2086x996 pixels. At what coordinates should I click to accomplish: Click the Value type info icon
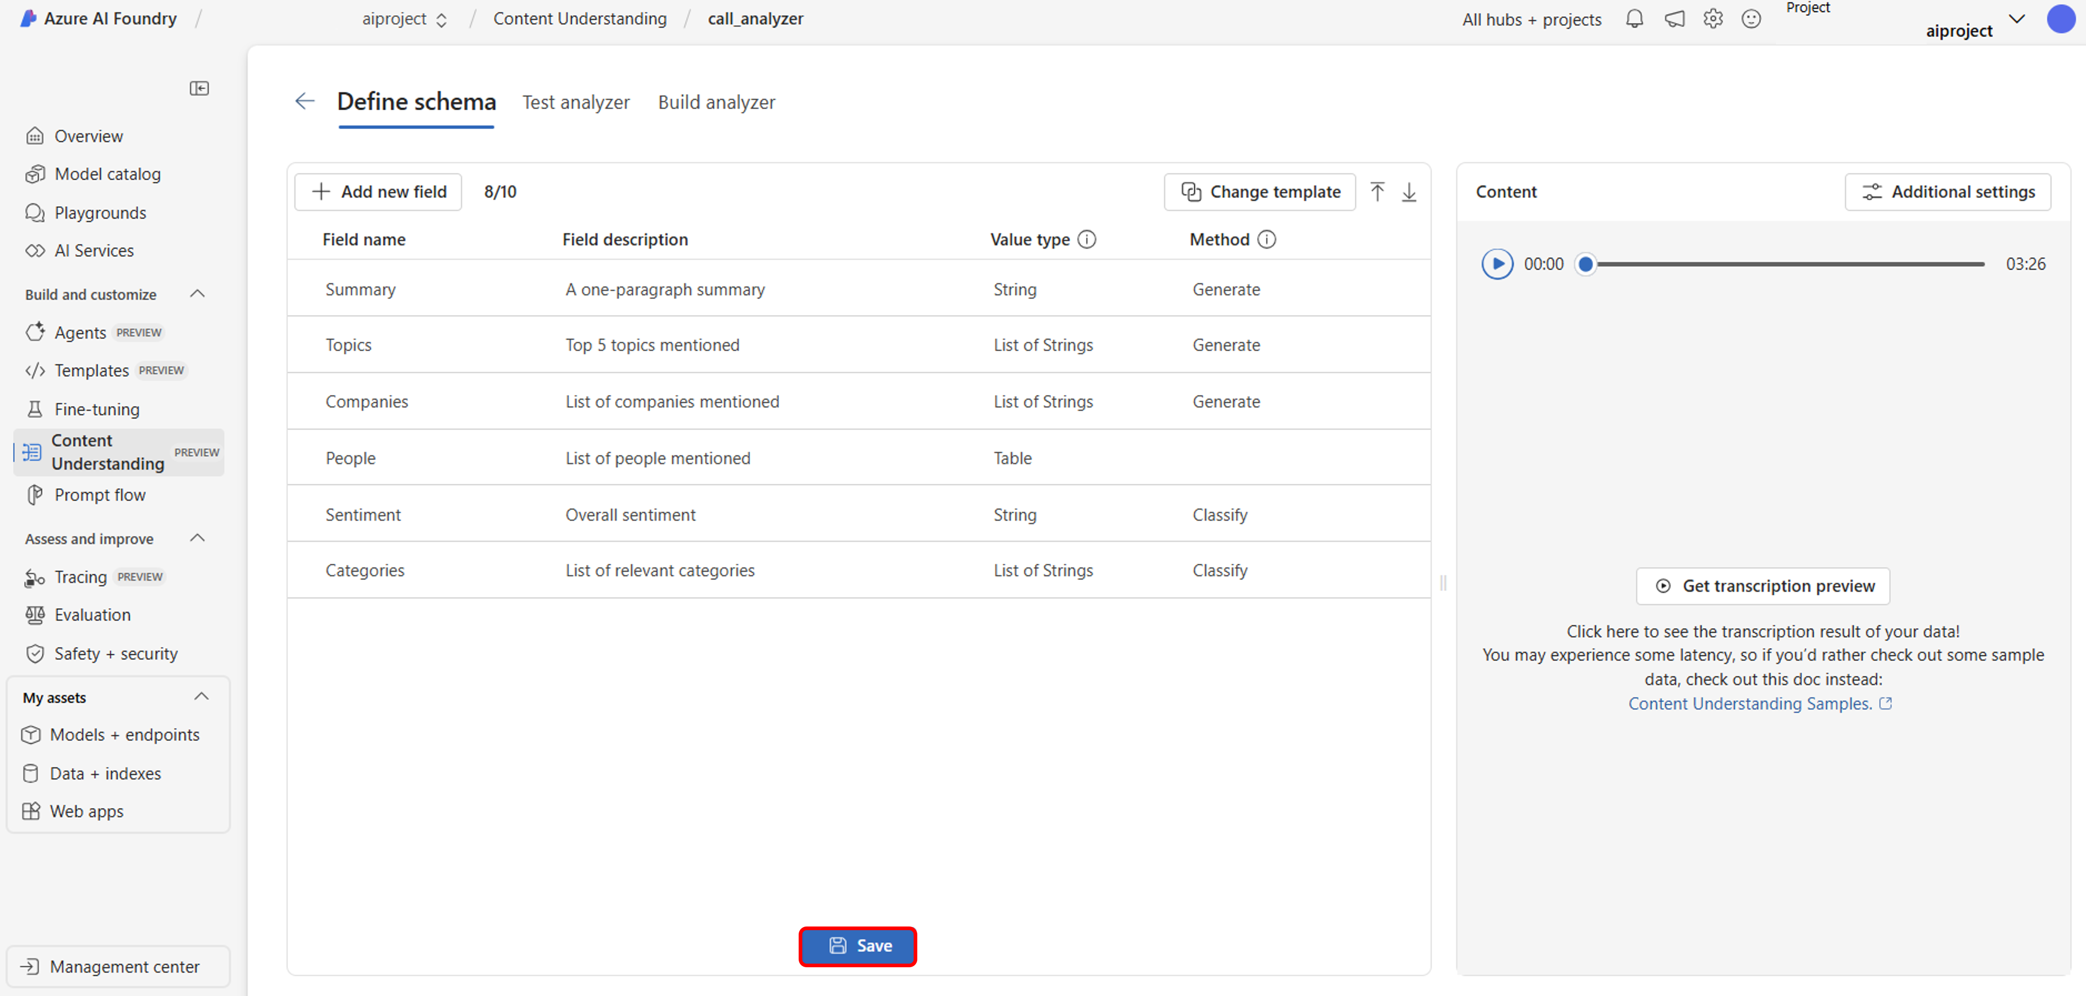click(1087, 240)
